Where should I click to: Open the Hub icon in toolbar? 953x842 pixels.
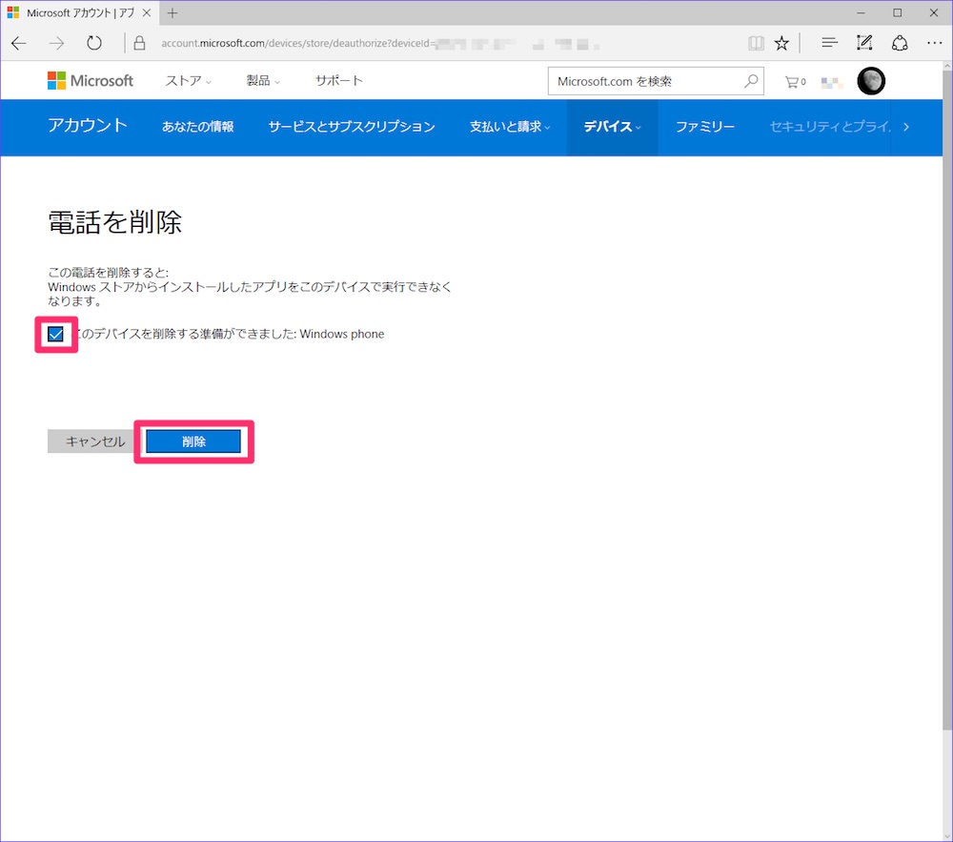click(x=829, y=43)
